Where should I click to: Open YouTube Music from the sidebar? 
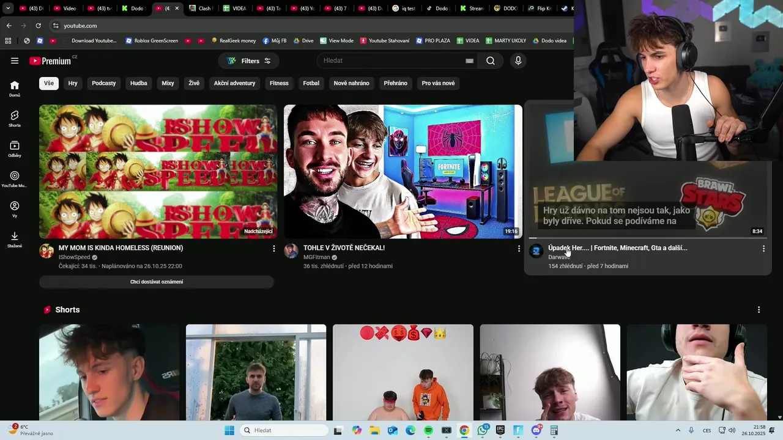click(15, 179)
